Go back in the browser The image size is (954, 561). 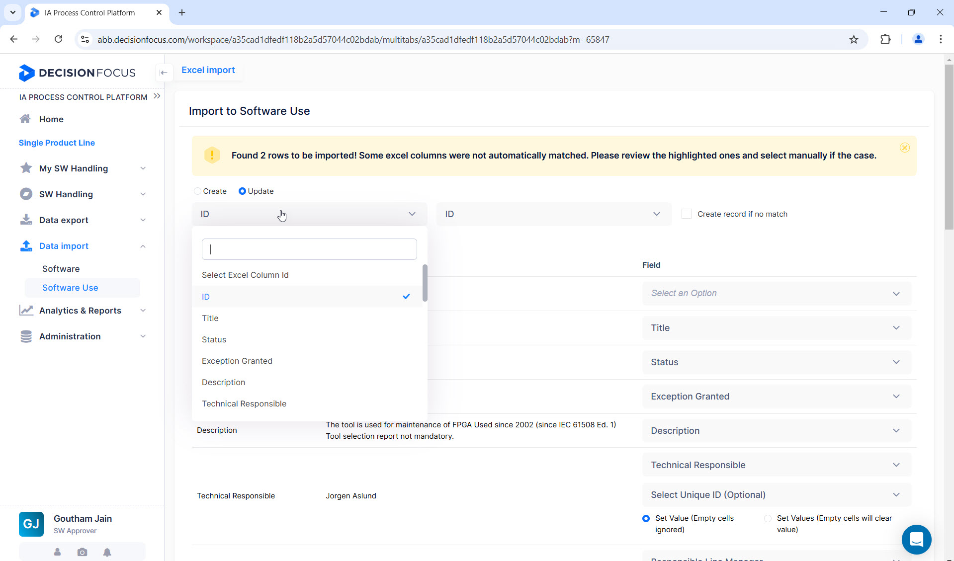pyautogui.click(x=14, y=39)
